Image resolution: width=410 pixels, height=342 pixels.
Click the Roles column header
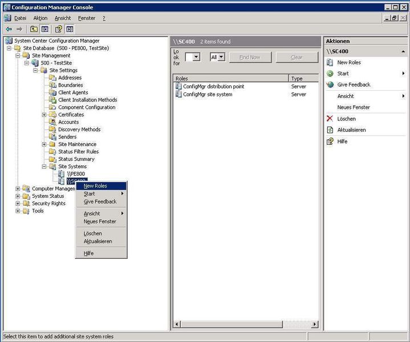coord(230,78)
